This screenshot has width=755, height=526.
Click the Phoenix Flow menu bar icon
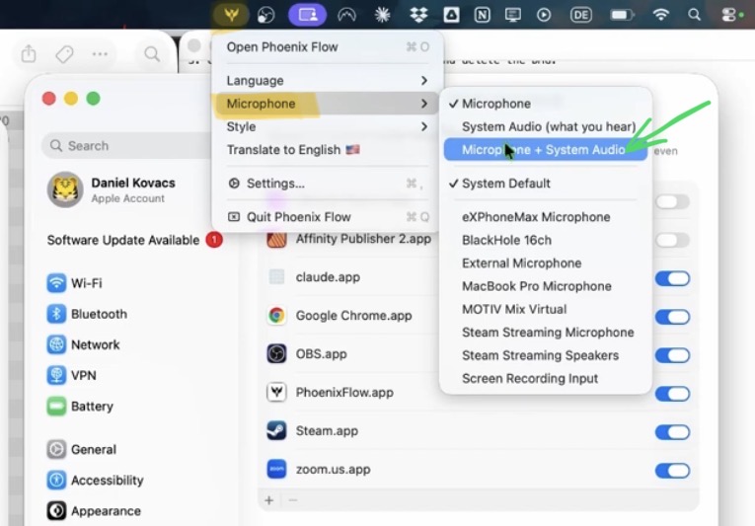coord(231,15)
